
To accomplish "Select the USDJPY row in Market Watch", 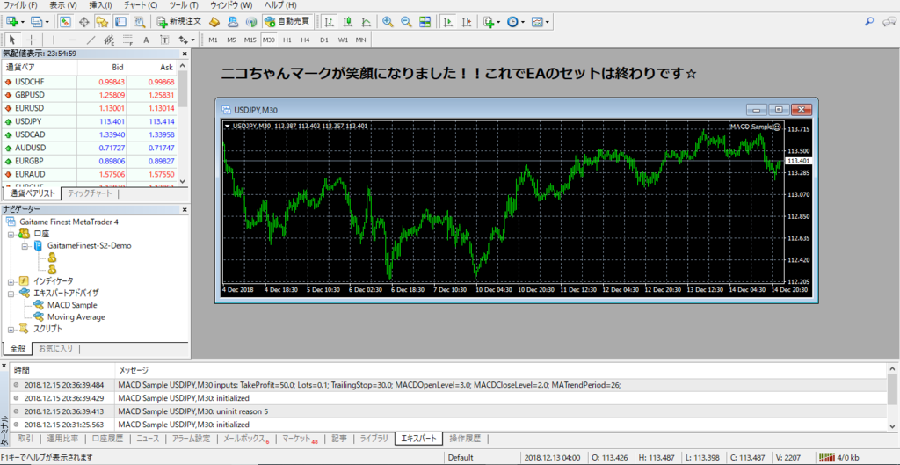I will tap(91, 121).
